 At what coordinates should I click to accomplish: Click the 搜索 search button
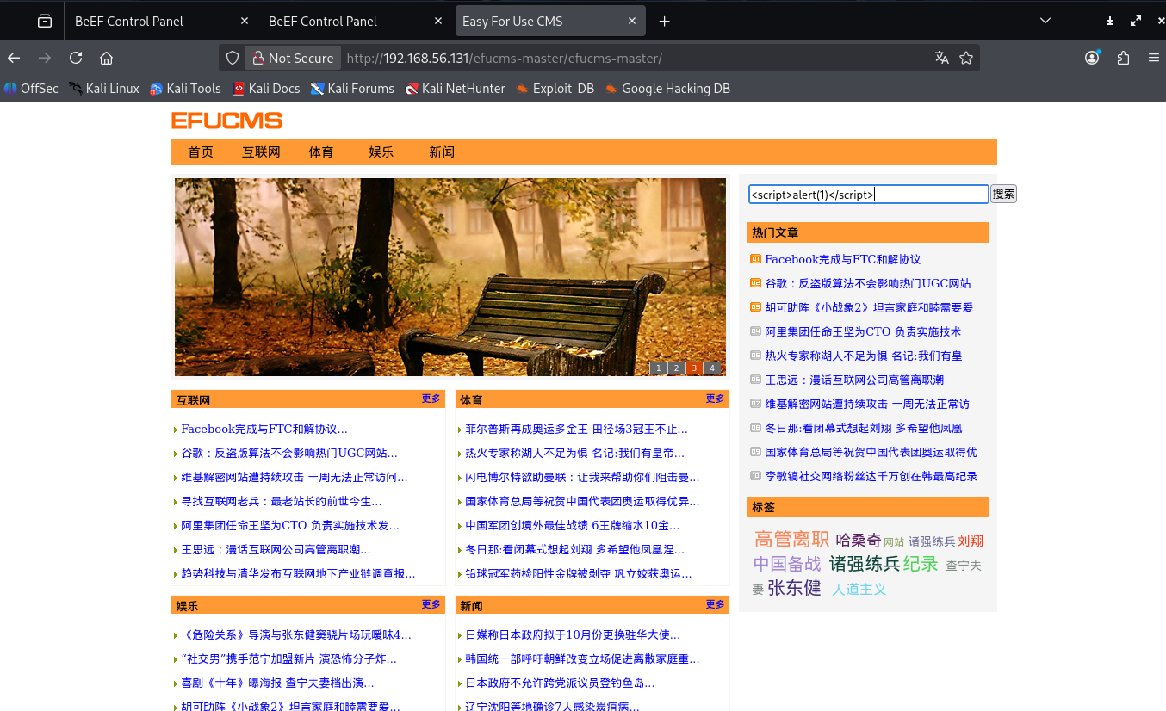(x=1004, y=195)
